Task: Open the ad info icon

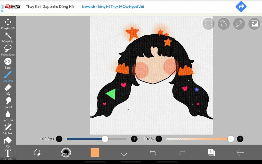Action: click(2, 7)
